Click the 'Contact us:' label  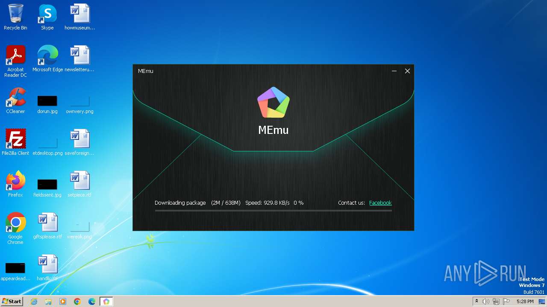click(351, 203)
